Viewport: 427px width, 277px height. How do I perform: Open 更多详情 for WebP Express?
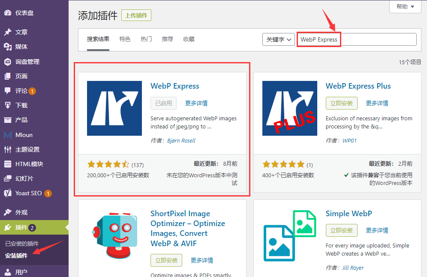tap(196, 103)
